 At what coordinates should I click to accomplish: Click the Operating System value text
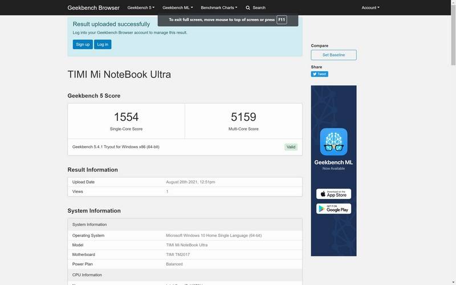click(214, 235)
